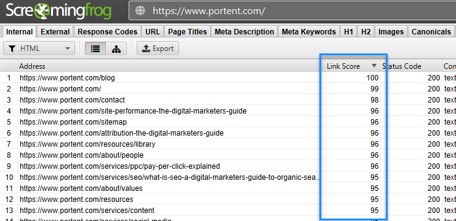Open the Internal tab

tap(20, 31)
